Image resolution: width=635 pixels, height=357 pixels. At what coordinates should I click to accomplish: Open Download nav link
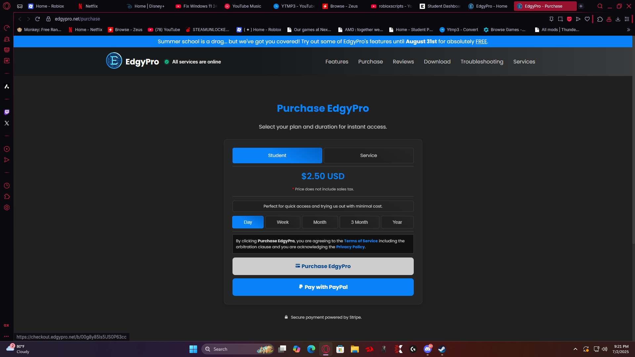pos(437,62)
